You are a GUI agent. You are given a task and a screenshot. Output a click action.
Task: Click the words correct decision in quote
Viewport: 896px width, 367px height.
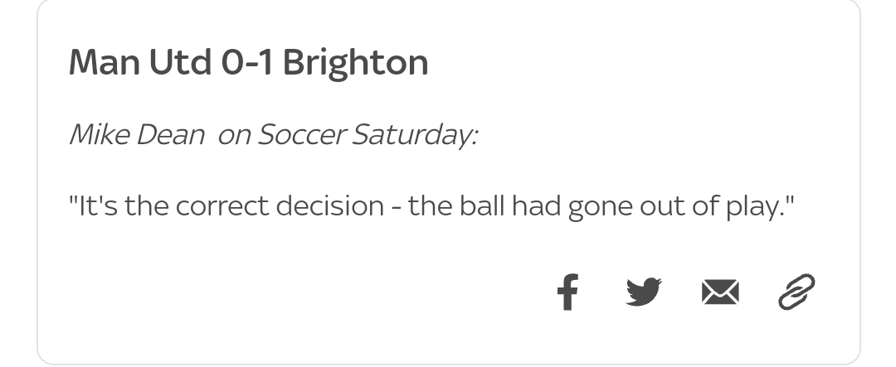point(280,206)
